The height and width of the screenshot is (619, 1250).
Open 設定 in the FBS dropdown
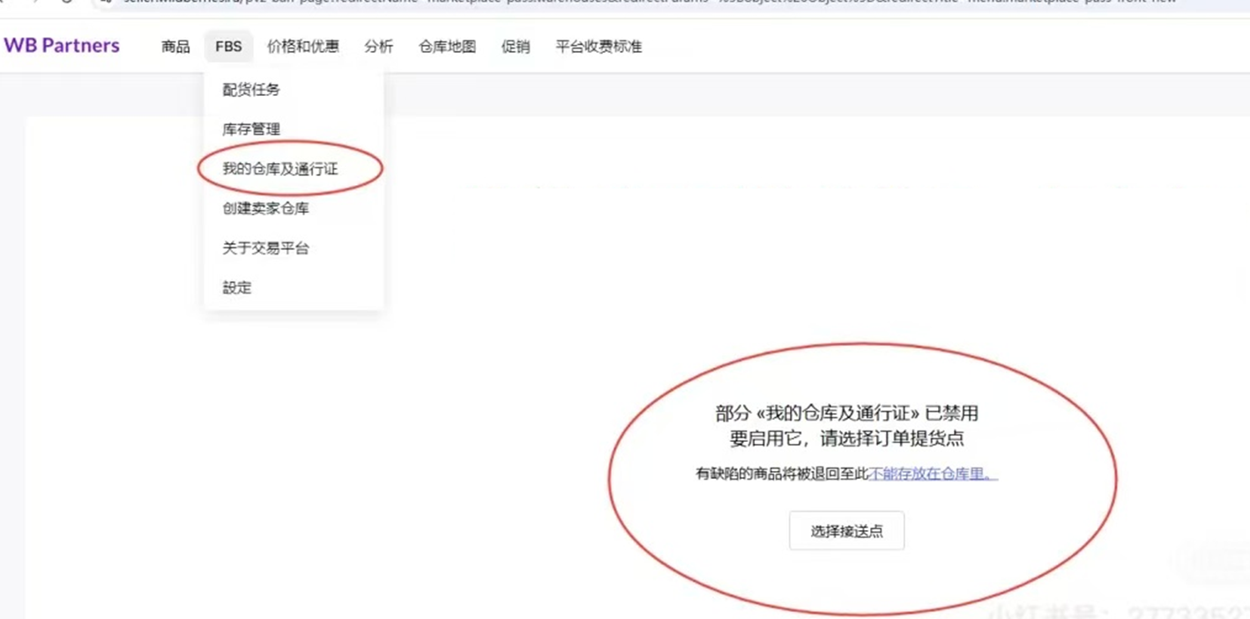(x=237, y=288)
